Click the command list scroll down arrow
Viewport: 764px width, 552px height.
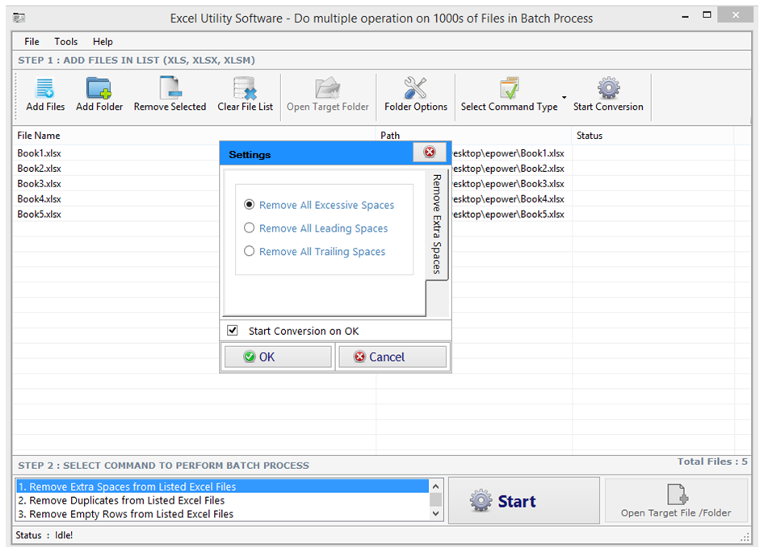pyautogui.click(x=435, y=513)
